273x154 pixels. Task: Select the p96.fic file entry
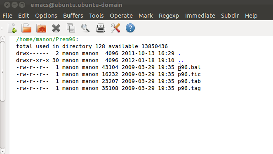[x=189, y=74]
